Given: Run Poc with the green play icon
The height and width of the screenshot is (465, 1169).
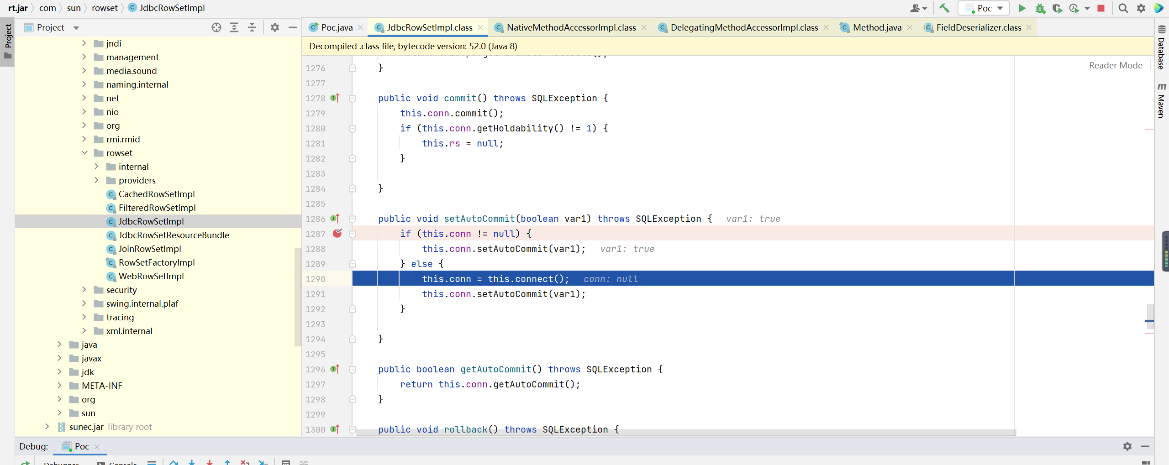Looking at the screenshot, I should tap(1022, 8).
